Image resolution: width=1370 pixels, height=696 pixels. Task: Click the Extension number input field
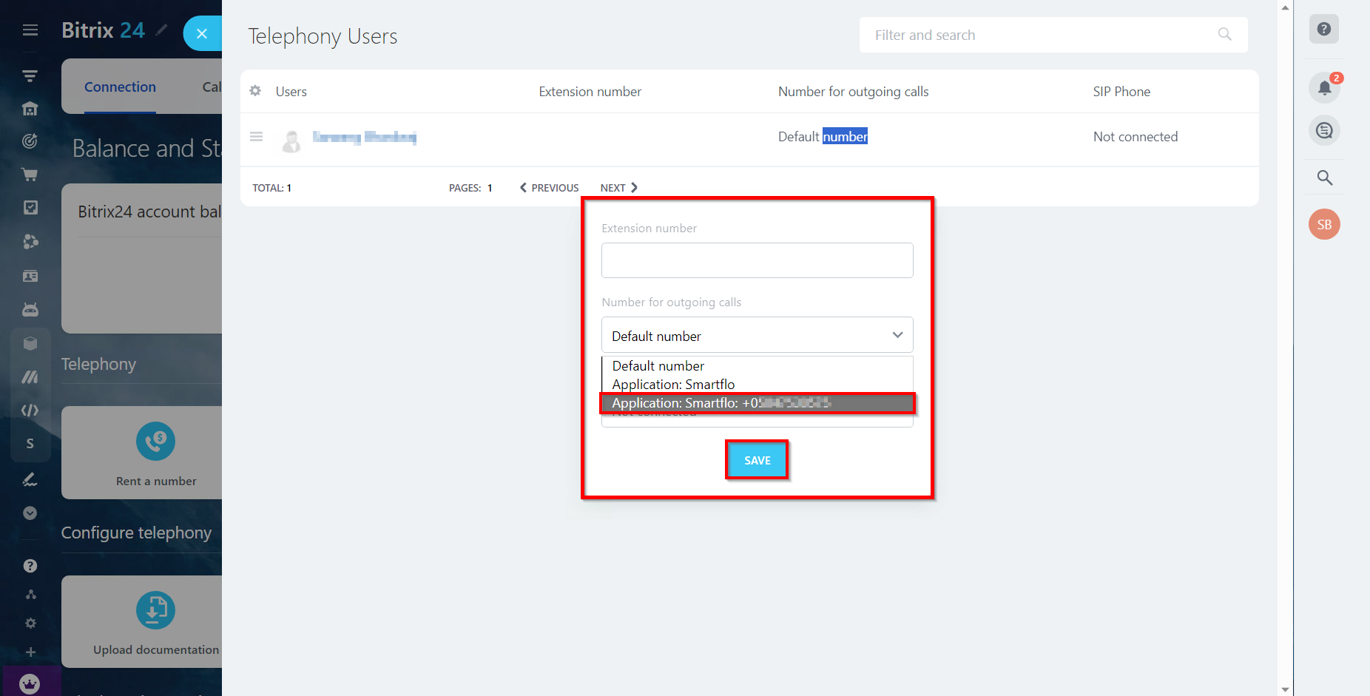tap(757, 260)
